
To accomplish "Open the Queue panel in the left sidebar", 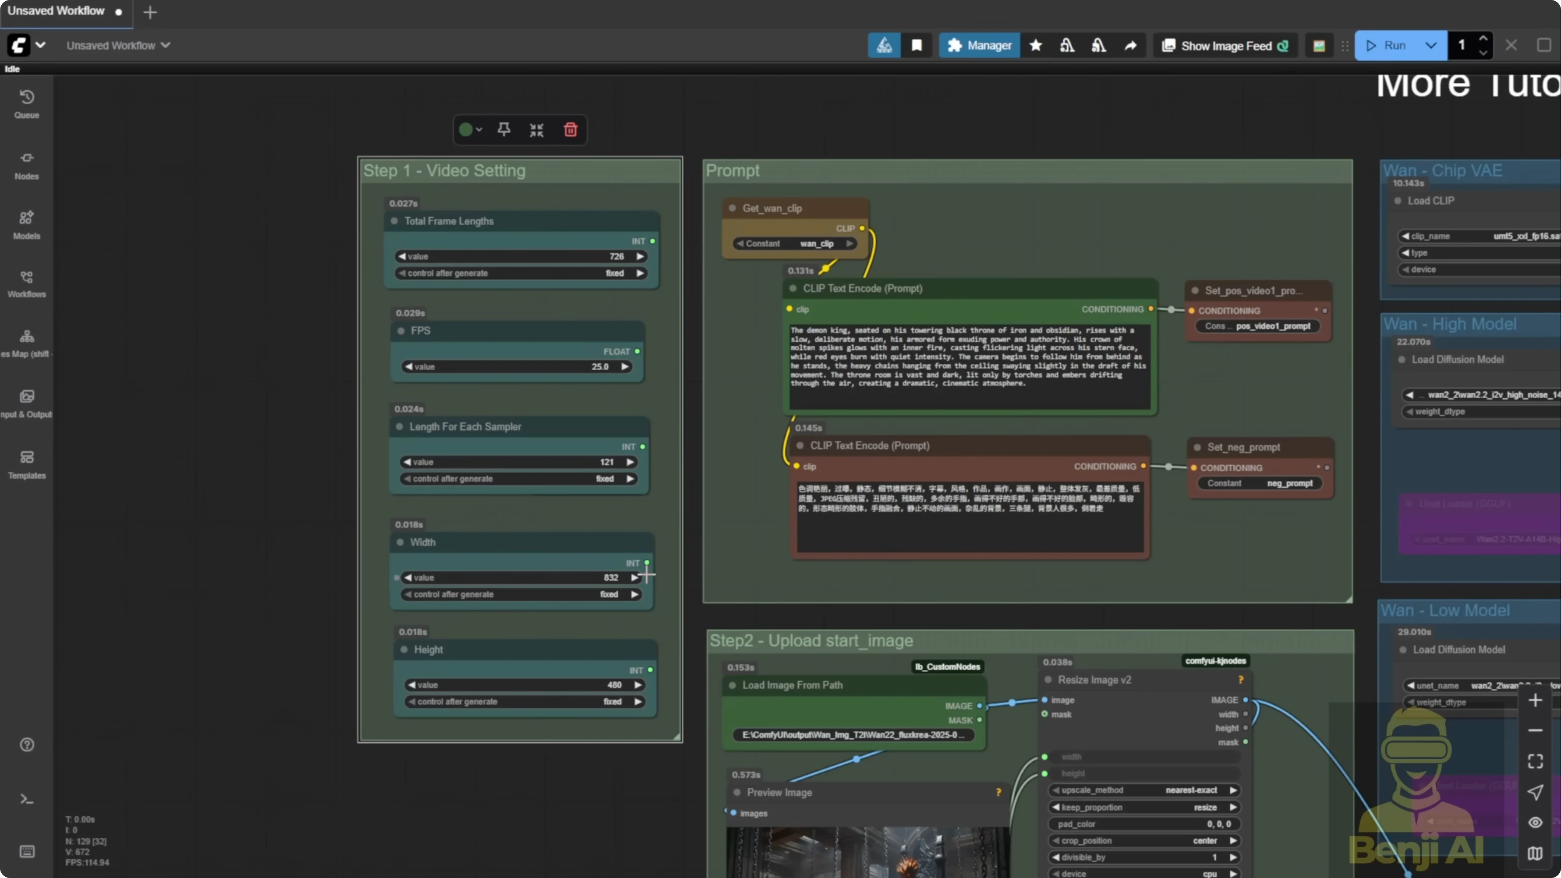I will pyautogui.click(x=26, y=103).
